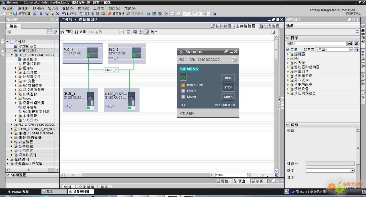Expand the 控制器 controllers catalog folder
366x197 pixels.
click(x=288, y=54)
